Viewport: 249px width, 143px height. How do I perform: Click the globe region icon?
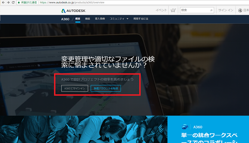(240, 11)
